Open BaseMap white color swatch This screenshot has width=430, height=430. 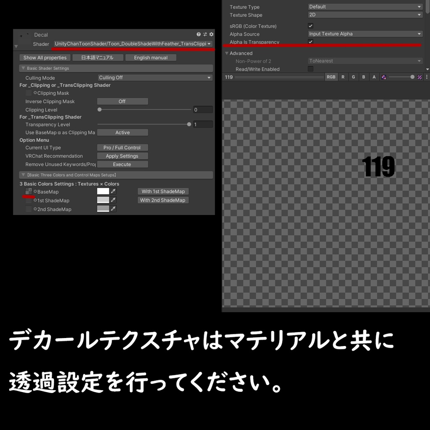(x=103, y=191)
